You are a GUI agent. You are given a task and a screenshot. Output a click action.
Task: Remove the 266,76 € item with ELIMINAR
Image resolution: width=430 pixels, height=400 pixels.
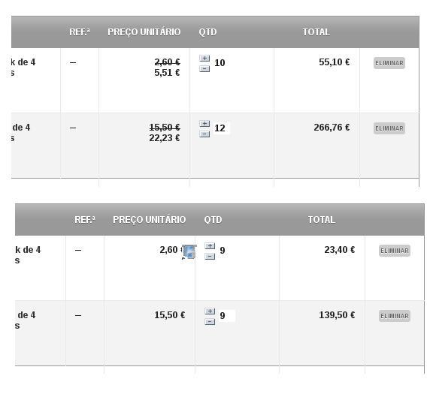389,128
